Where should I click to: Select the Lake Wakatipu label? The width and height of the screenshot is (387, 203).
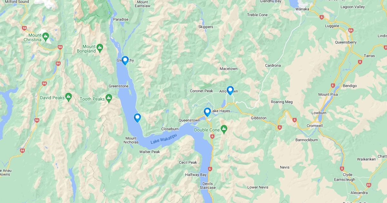coord(164,140)
